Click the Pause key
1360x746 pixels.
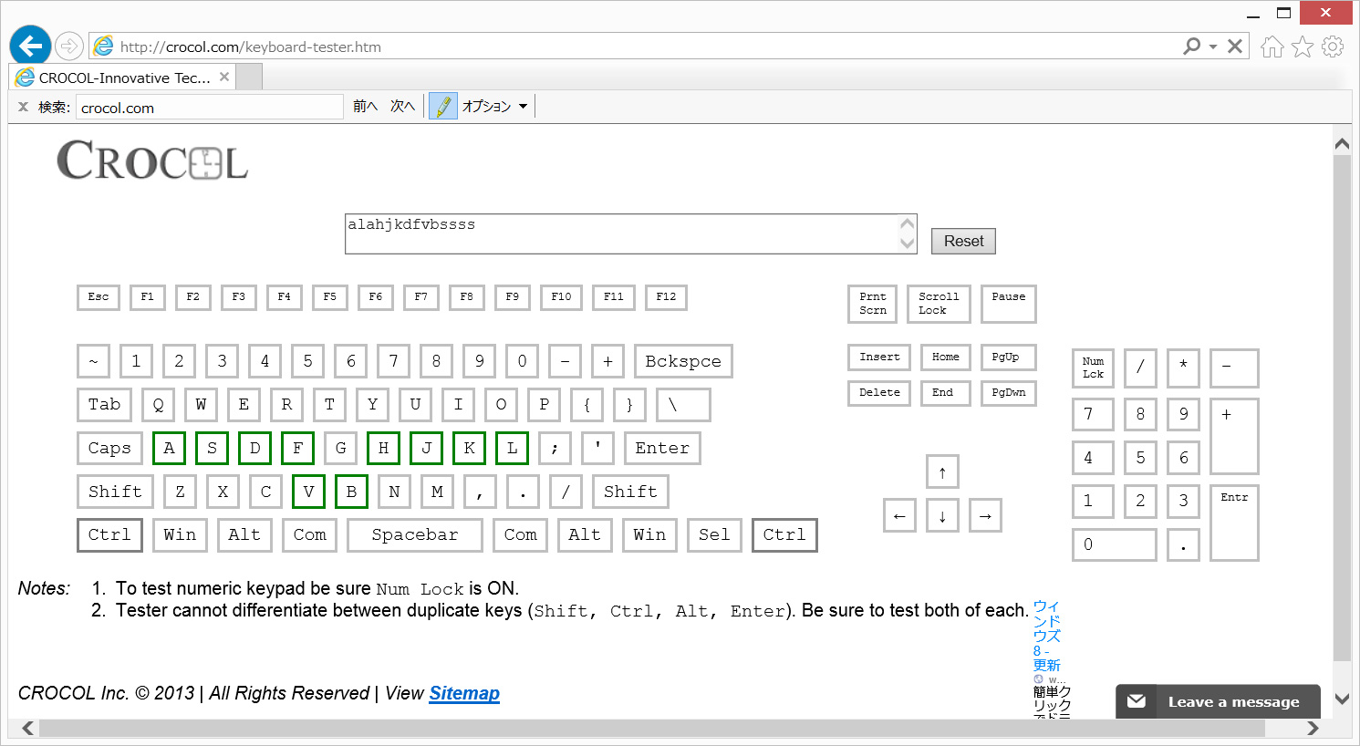1009,304
